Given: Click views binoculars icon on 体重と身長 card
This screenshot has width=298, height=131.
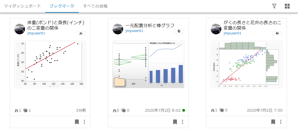Looking at the screenshot, I should pos(16,110).
